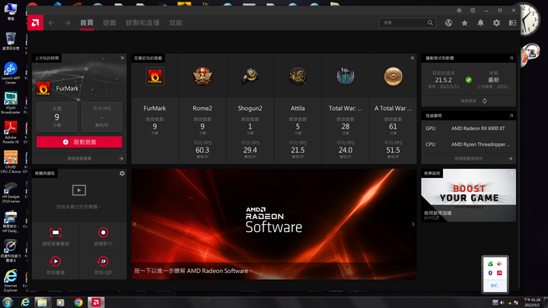Image resolution: width=548 pixels, height=308 pixels.
Task: Click AMD Radeon icon in taskbar
Action: pos(96,302)
